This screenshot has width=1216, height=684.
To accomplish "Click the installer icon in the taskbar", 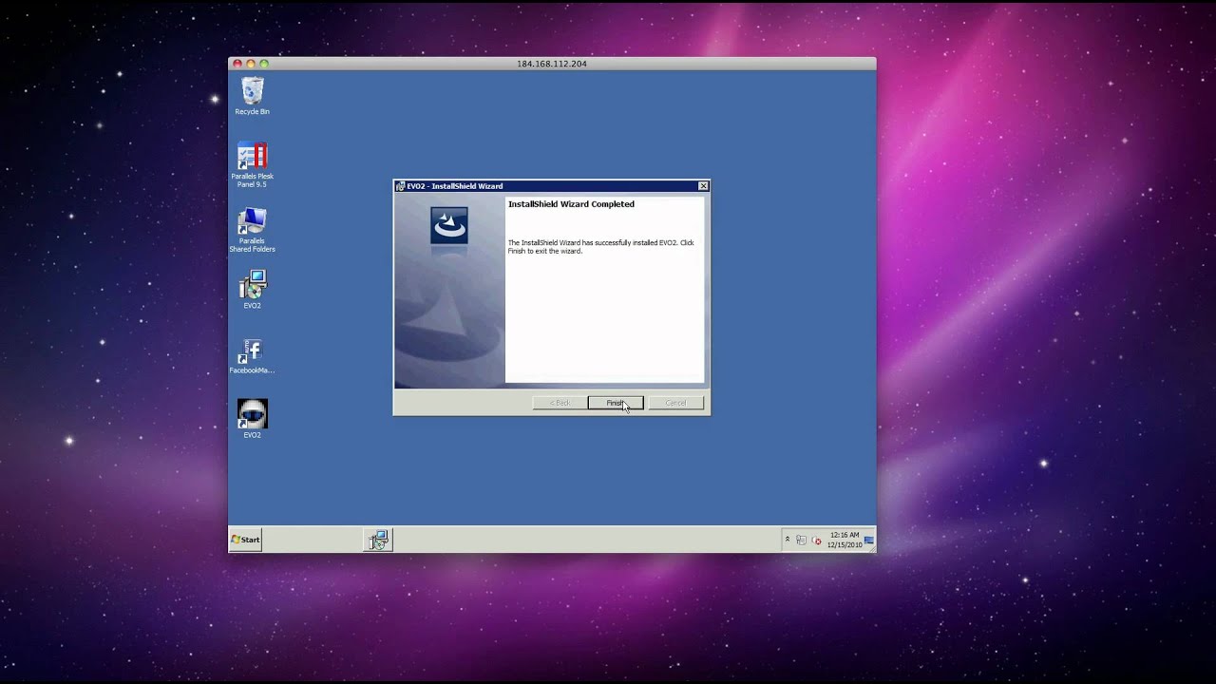I will [x=378, y=540].
